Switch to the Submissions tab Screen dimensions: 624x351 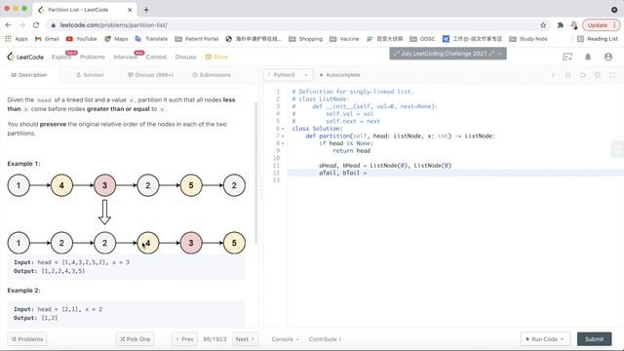pos(212,75)
